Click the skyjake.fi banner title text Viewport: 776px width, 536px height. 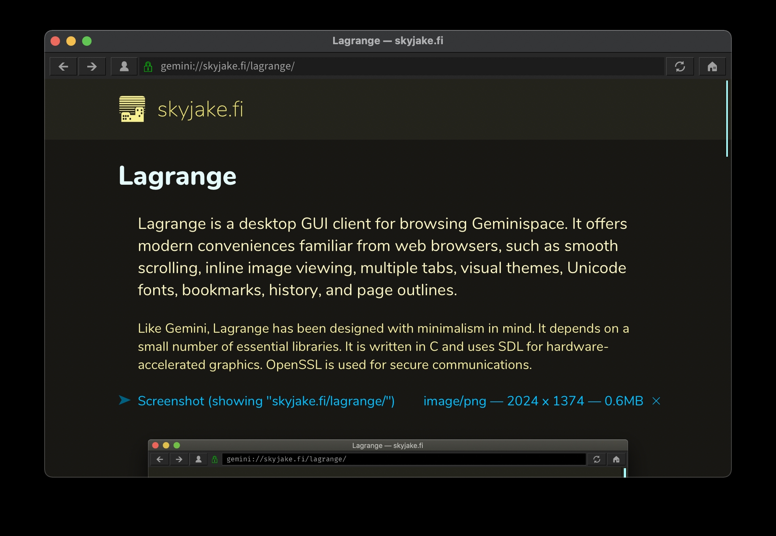(x=200, y=109)
